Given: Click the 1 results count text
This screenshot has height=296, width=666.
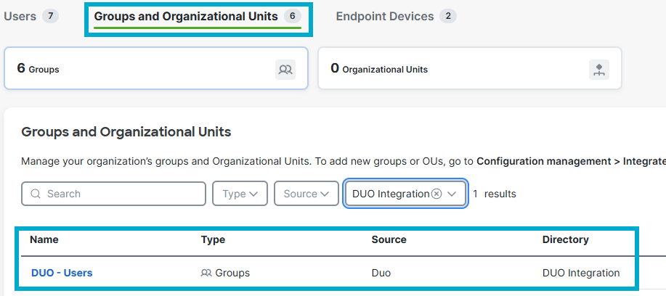Looking at the screenshot, I should coord(495,194).
